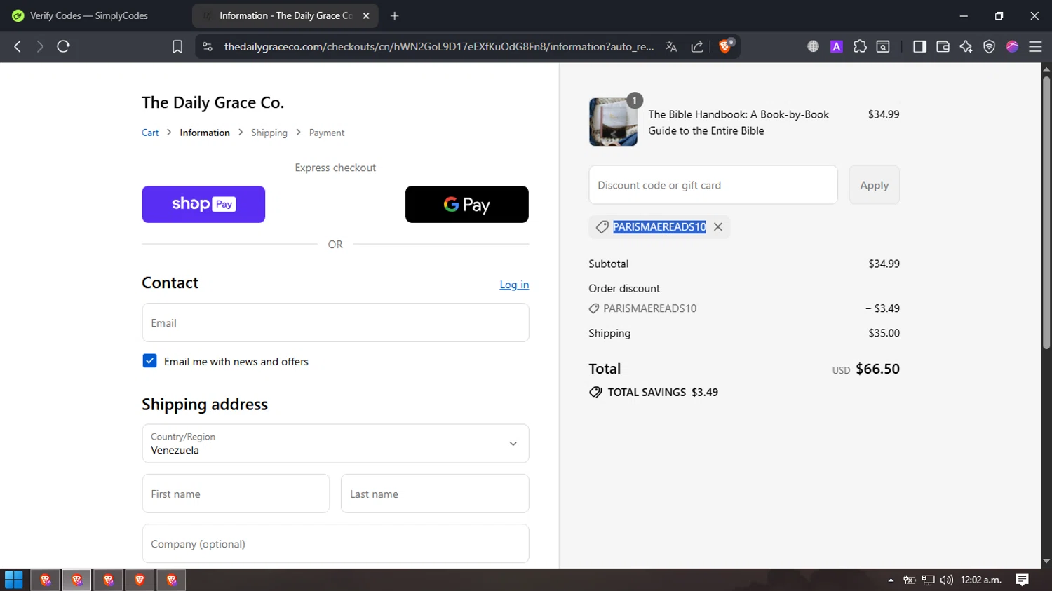
Task: Click the share page icon
Action: pos(697,46)
